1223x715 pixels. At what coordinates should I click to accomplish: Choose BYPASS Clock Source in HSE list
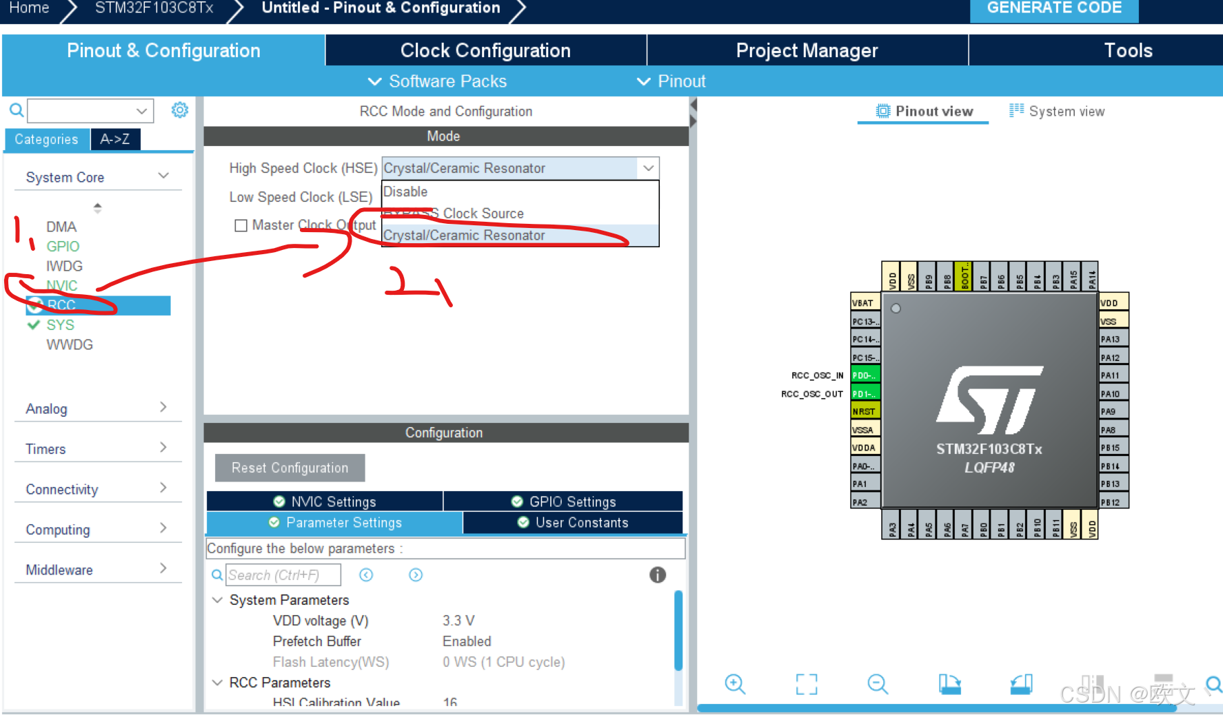click(520, 214)
